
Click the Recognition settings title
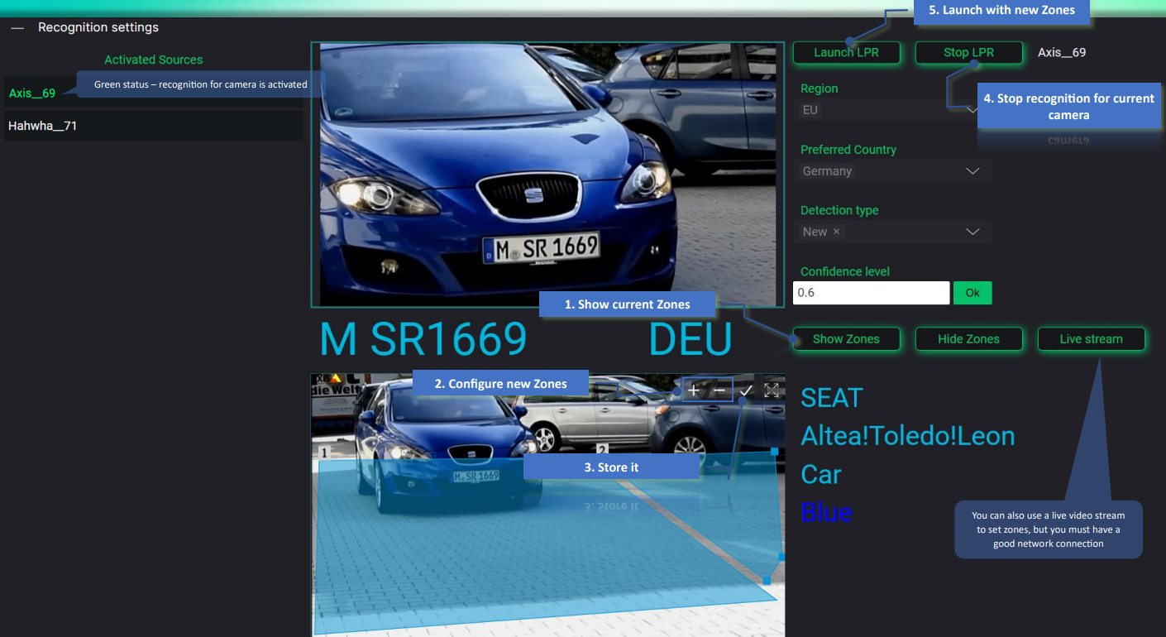98,27
